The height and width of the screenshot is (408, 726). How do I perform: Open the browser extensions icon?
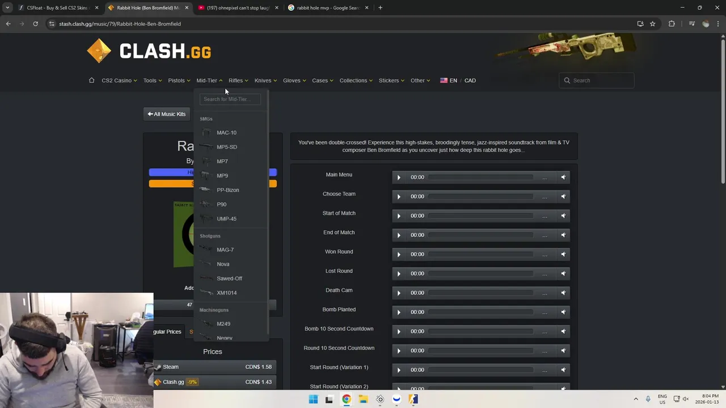pyautogui.click(x=672, y=24)
